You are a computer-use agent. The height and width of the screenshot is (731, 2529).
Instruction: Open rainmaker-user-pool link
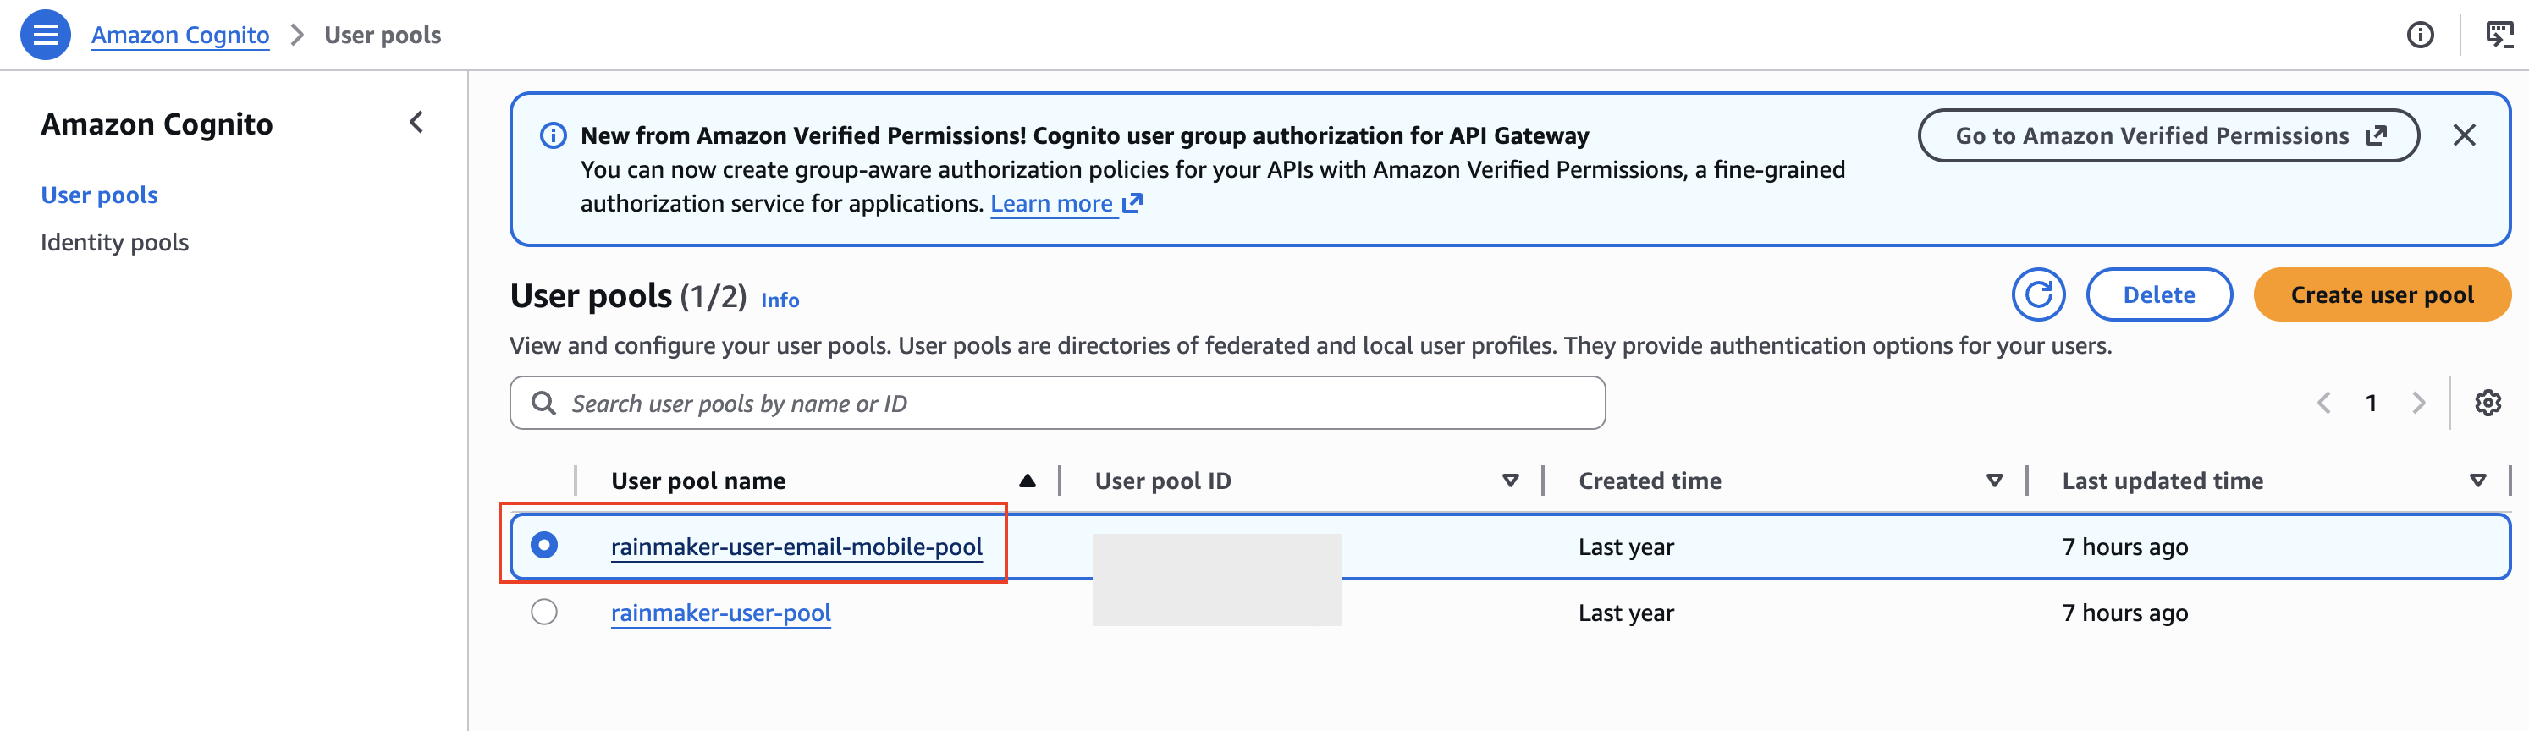click(720, 613)
